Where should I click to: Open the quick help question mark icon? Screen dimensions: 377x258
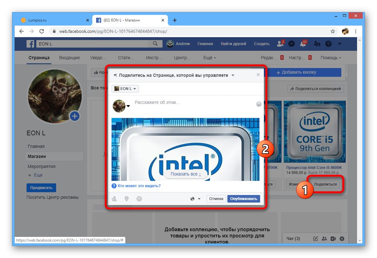pyautogui.click(x=328, y=44)
